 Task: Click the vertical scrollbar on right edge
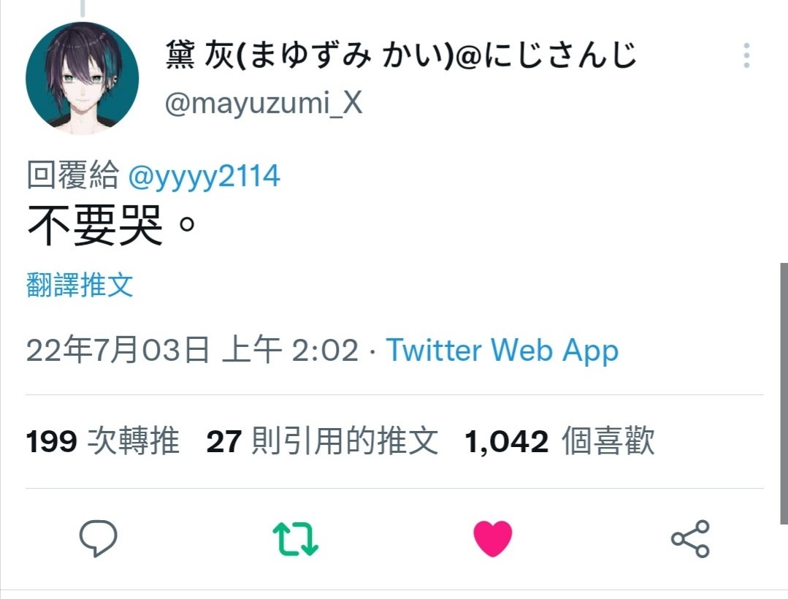click(x=784, y=394)
